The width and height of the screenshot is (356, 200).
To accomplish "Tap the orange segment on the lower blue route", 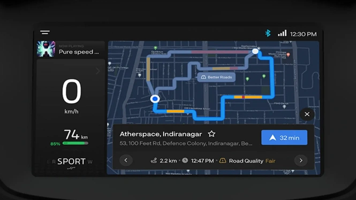I will [x=175, y=111].
